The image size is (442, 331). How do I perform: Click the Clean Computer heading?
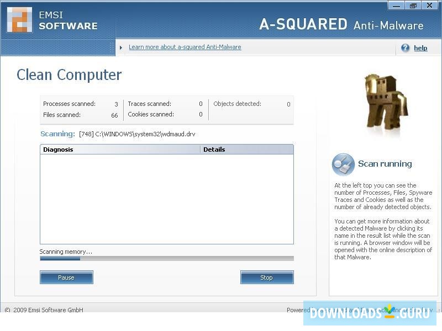pos(69,75)
